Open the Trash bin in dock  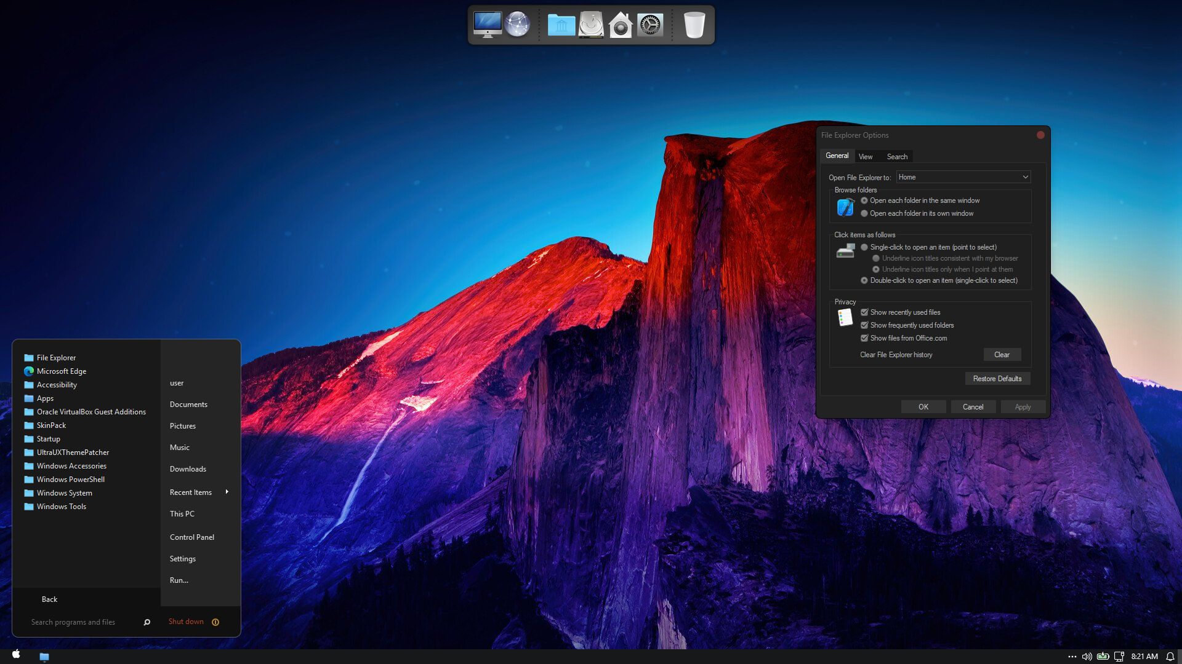[x=694, y=25]
